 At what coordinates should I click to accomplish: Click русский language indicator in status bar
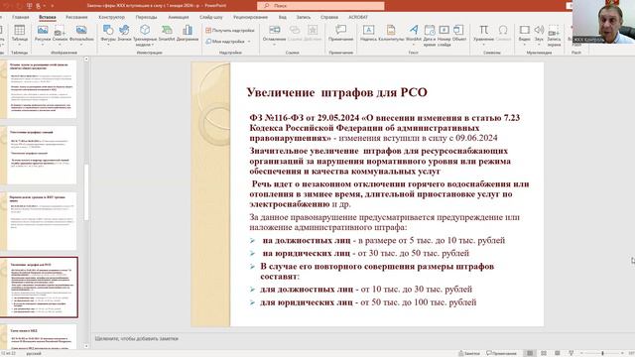pyautogui.click(x=34, y=353)
